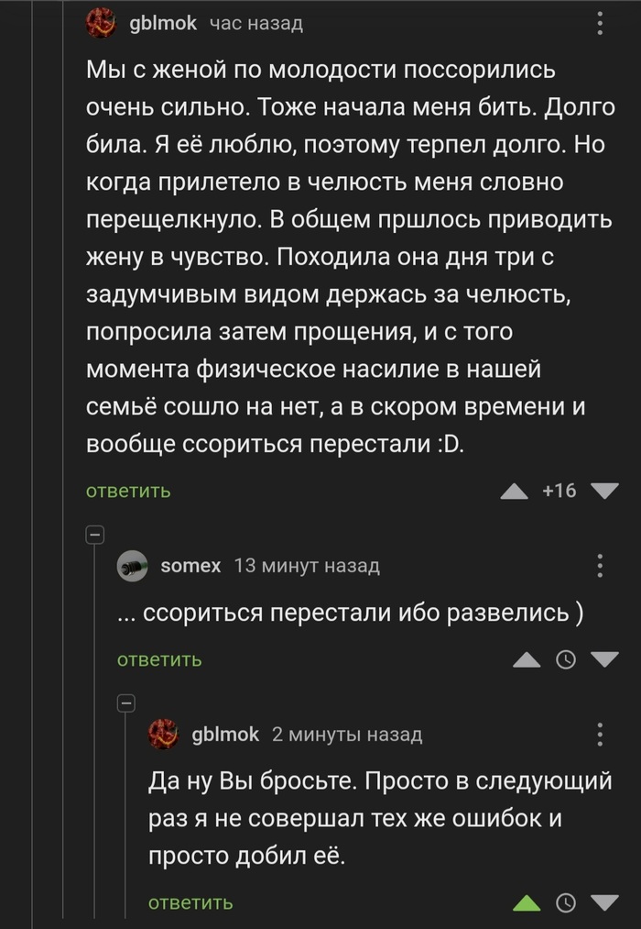
Task: Open the avatar beside the bottom gblmok reply
Action: coord(165,734)
